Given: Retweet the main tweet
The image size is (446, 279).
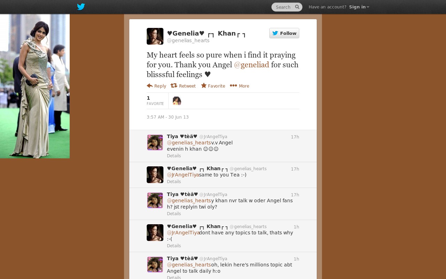Looking at the screenshot, I should (183, 86).
